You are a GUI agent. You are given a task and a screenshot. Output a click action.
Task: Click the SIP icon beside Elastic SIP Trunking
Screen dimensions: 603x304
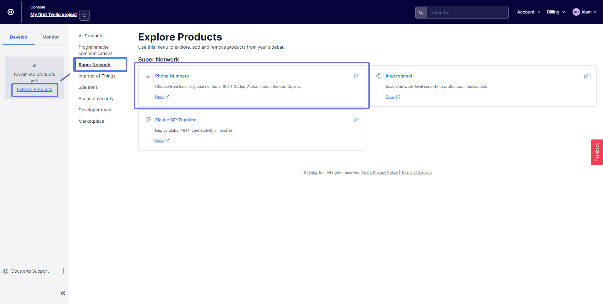pyautogui.click(x=148, y=120)
